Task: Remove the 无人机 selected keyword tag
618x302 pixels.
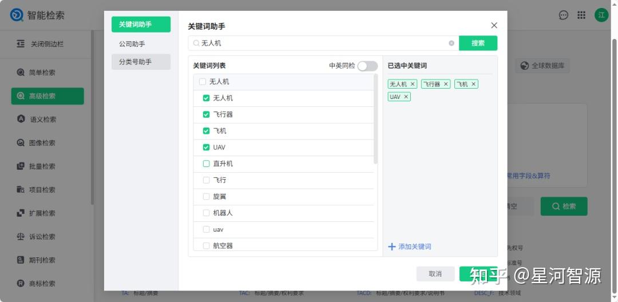Action: pos(412,84)
